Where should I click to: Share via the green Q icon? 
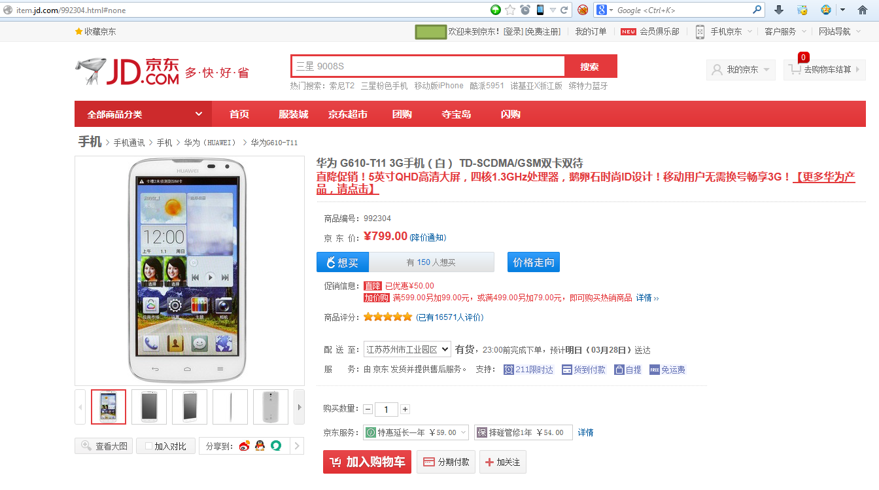click(x=276, y=446)
